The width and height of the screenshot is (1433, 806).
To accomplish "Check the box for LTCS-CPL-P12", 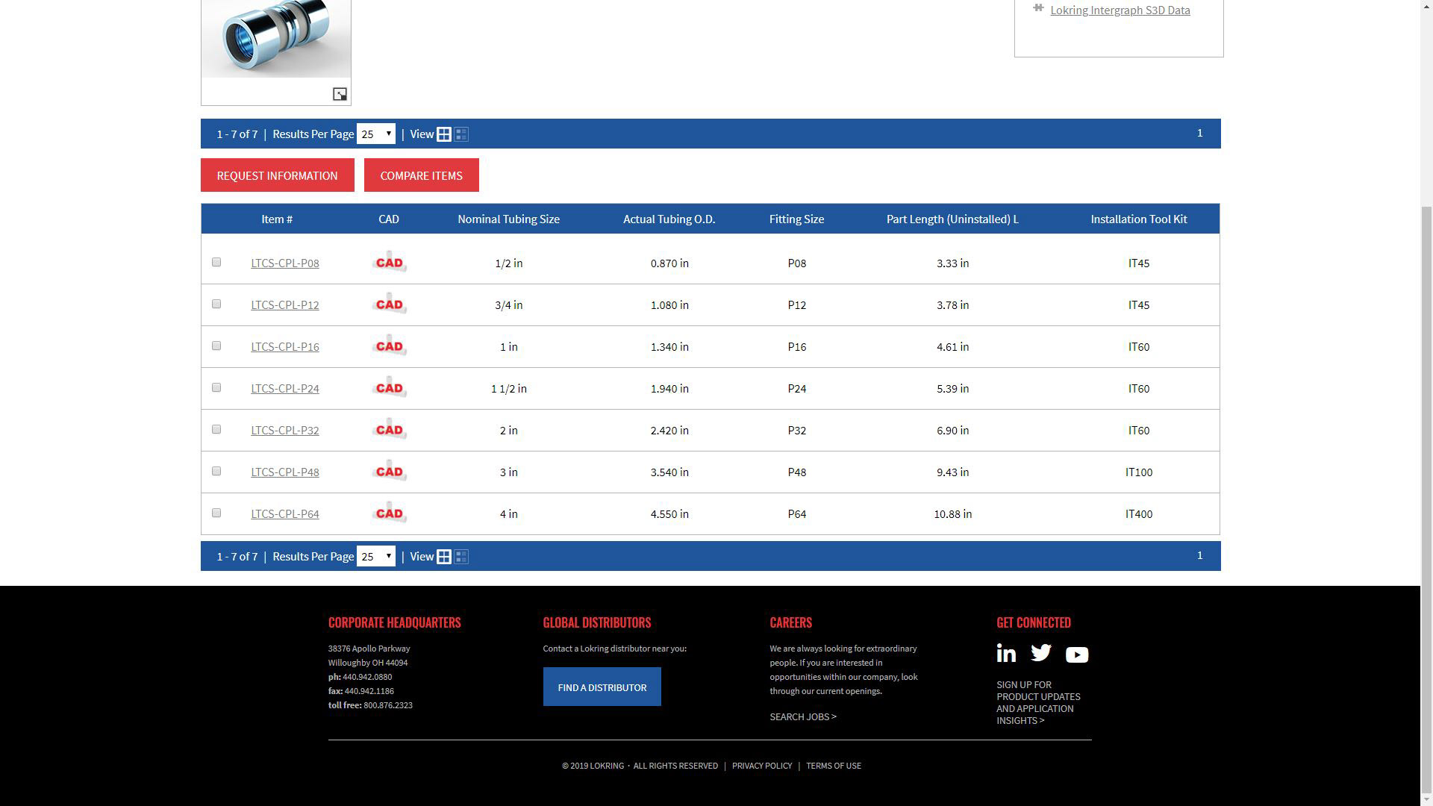I will point(216,304).
